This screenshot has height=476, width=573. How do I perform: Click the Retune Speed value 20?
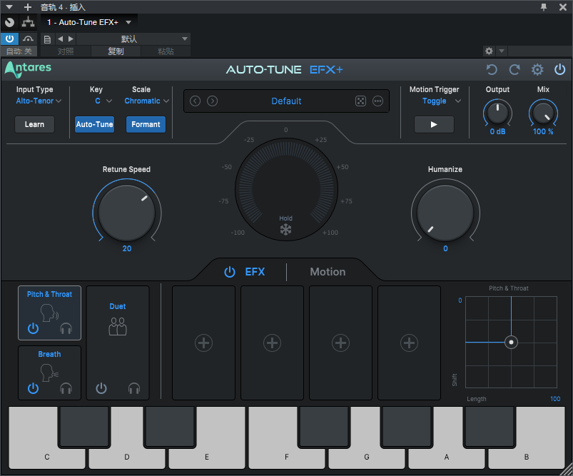pyautogui.click(x=127, y=248)
